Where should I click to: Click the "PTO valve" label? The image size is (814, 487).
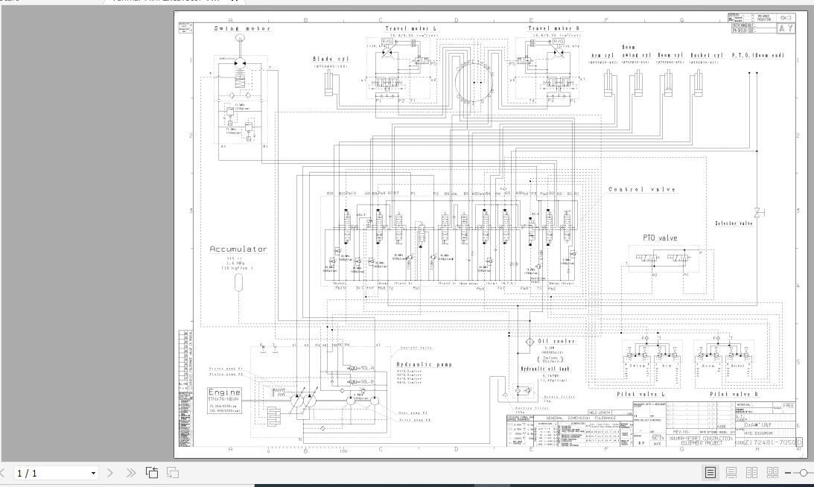(660, 238)
